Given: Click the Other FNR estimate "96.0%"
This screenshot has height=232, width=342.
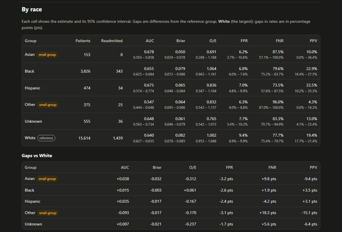Looking at the screenshot, I should point(278,102).
